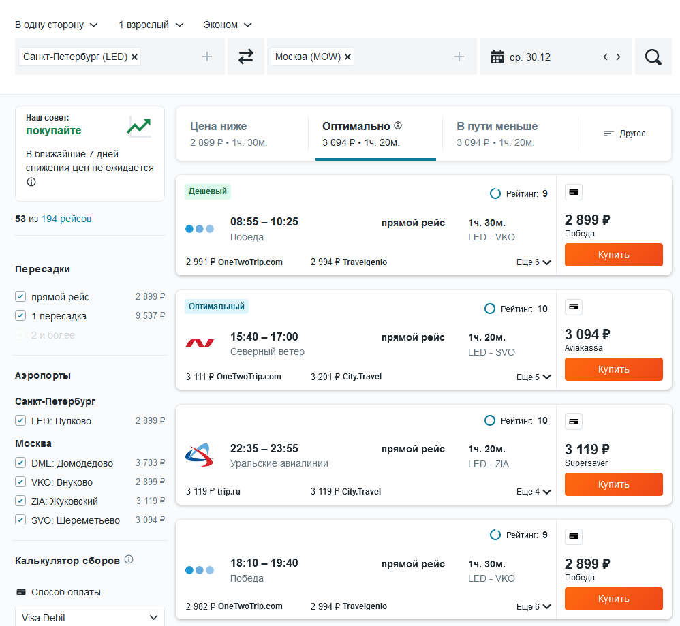Remove Санкт-Петербург (LED) from origin

pyautogui.click(x=134, y=57)
